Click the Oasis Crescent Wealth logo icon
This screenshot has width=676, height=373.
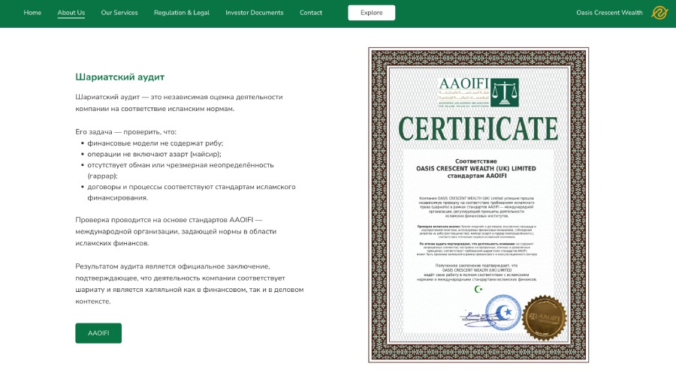tap(659, 13)
